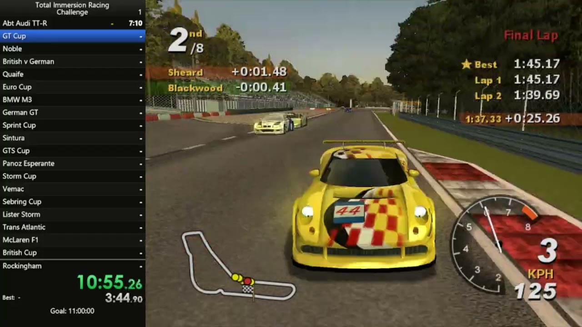Click the Sheard gap row

227,72
